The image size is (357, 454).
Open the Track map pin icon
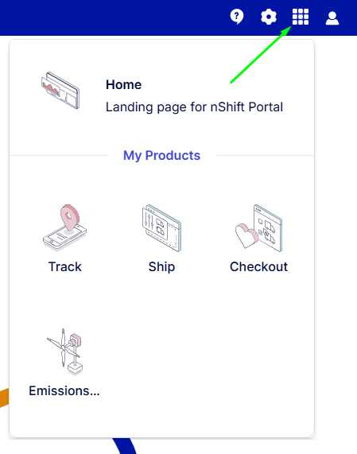tap(65, 227)
